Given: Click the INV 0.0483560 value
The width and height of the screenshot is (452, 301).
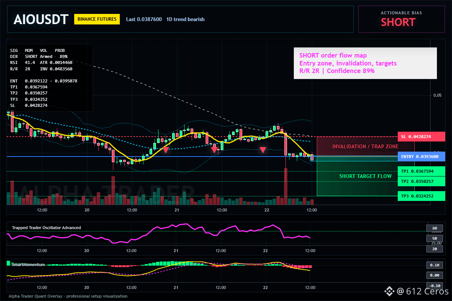Looking at the screenshot, I should pyautogui.click(x=56, y=69).
